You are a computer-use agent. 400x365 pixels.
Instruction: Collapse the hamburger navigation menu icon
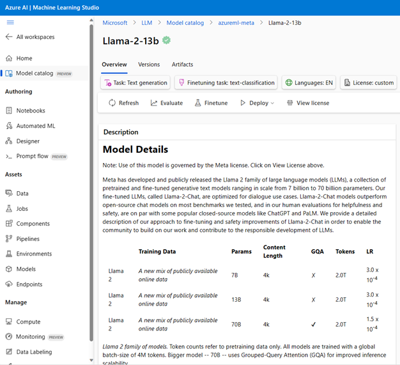coord(10,22)
